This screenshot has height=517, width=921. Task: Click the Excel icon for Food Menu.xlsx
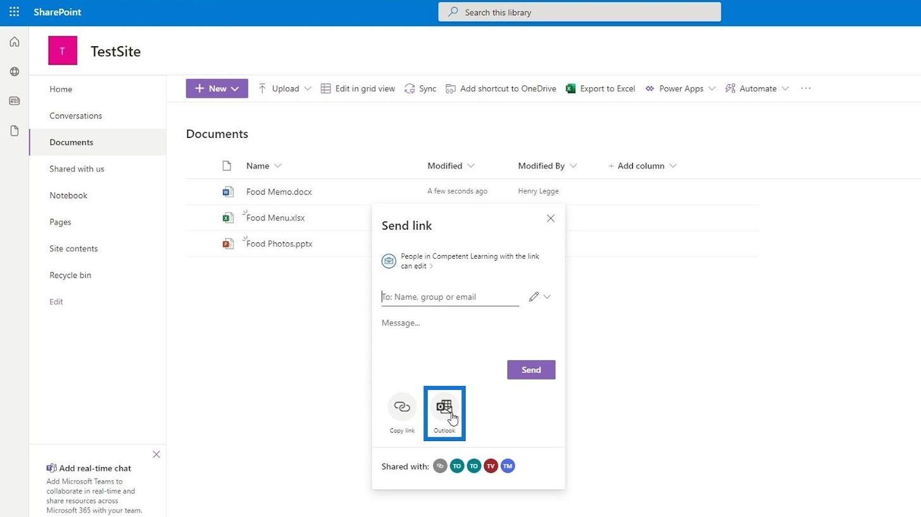point(228,218)
